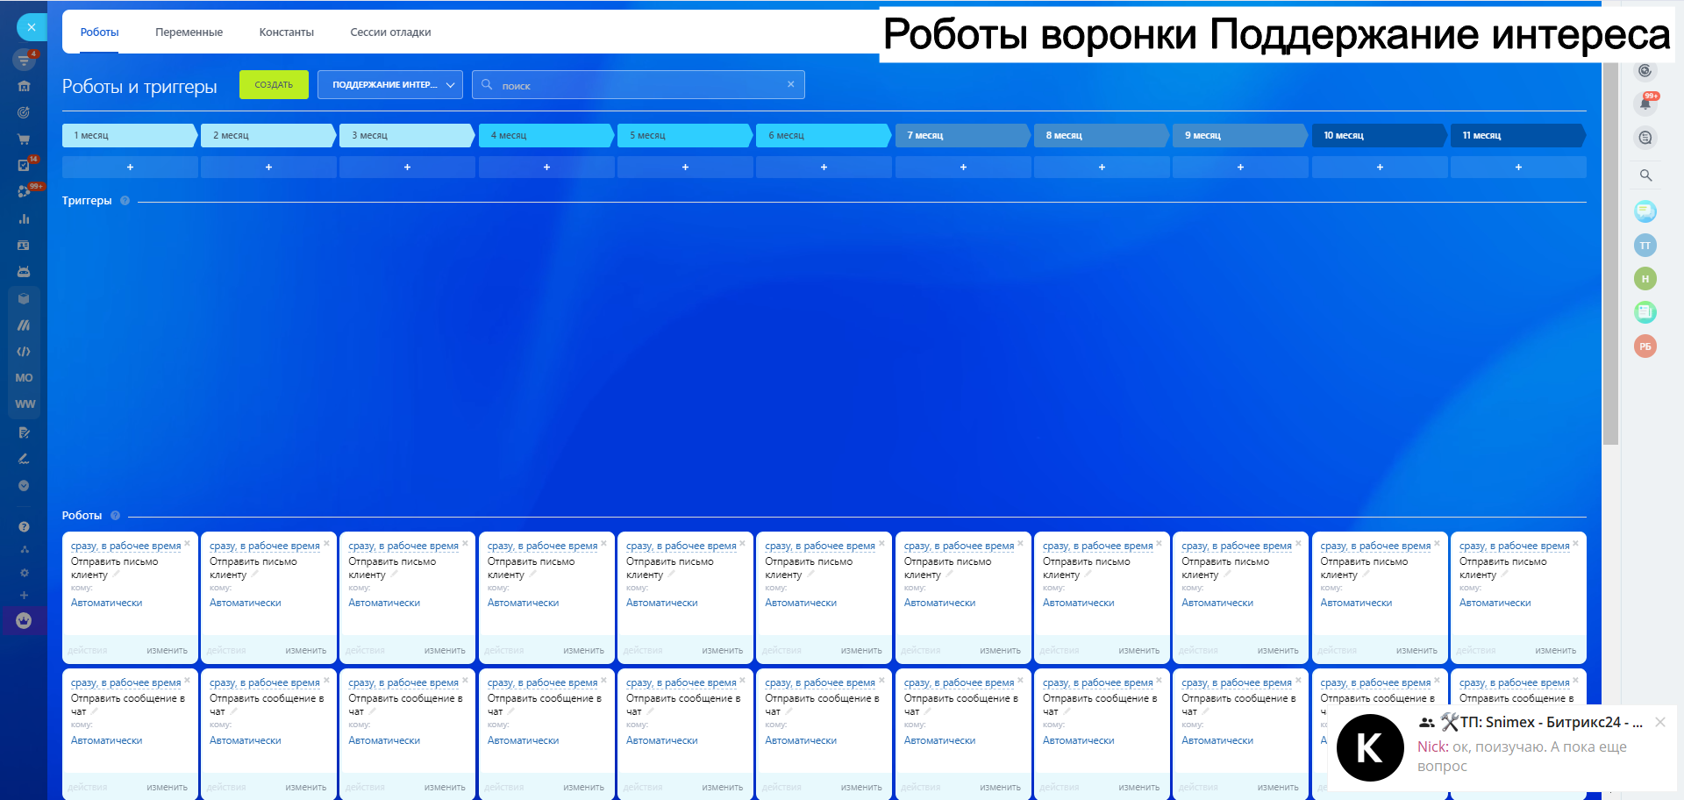Click изменить on 4 месяц email robot
Viewport: 1684px width, 800px height.
coord(583,651)
